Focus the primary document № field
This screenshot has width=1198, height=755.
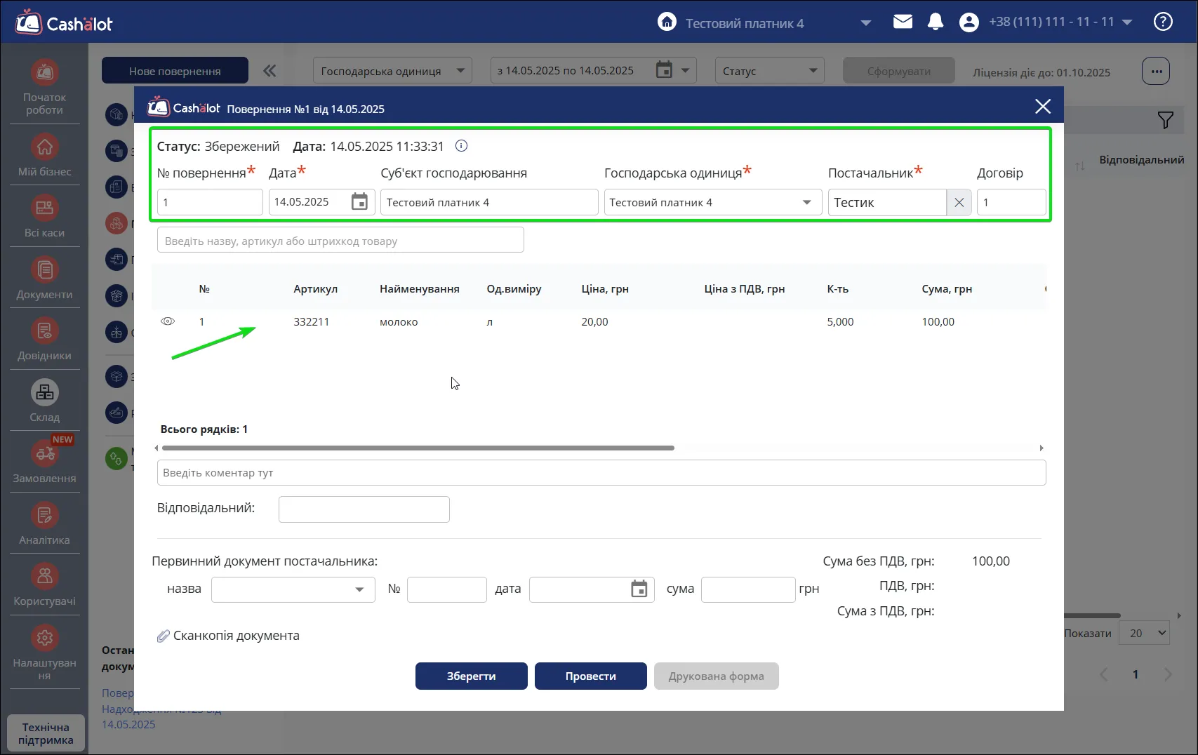click(447, 589)
